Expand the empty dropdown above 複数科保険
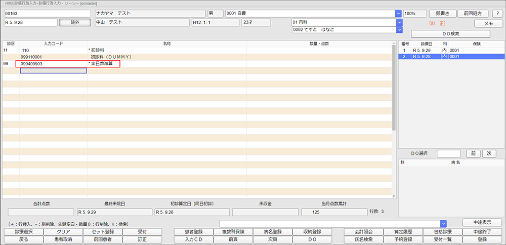Screen dimensions: 506x245 pos(443,223)
